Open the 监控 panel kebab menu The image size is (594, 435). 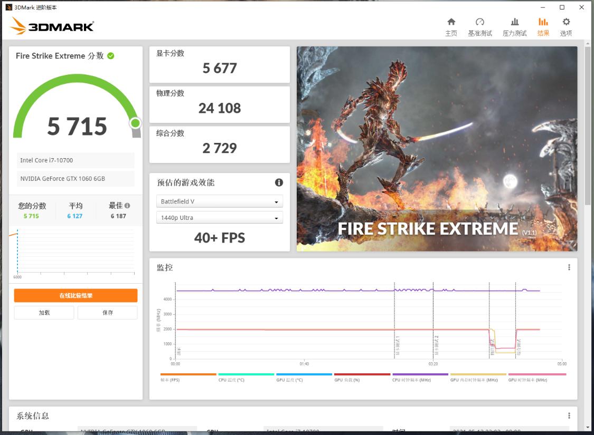click(x=569, y=267)
